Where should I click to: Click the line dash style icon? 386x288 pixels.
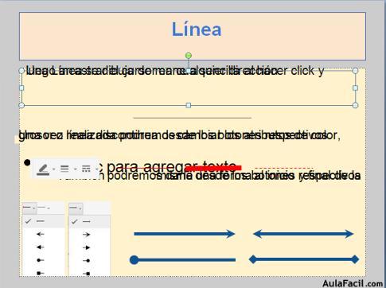tap(86, 169)
